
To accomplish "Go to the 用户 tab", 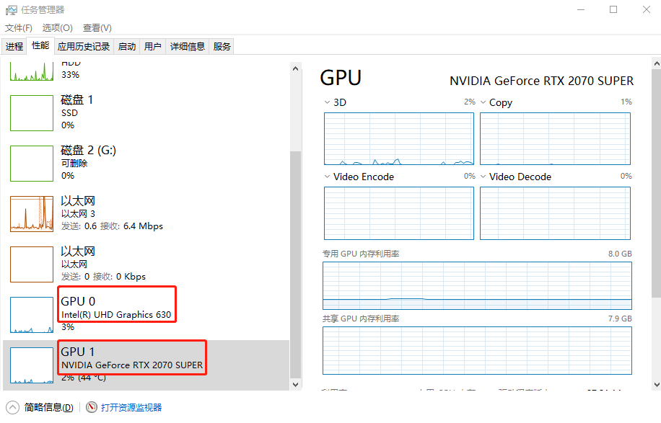I will click(x=152, y=46).
